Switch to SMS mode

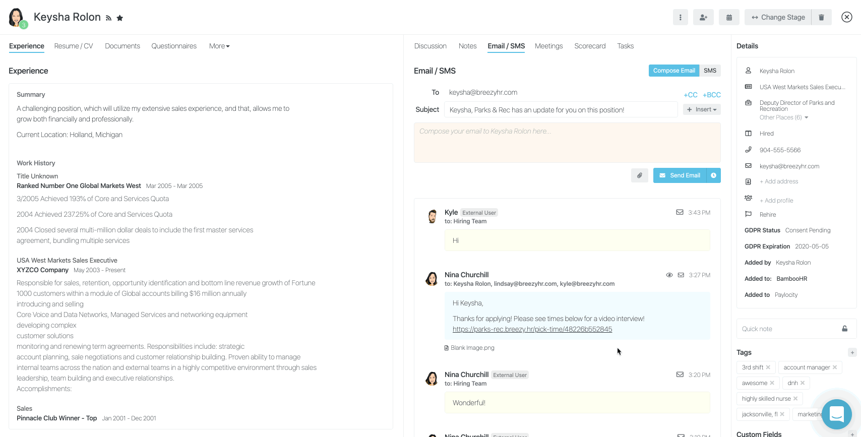pos(710,71)
